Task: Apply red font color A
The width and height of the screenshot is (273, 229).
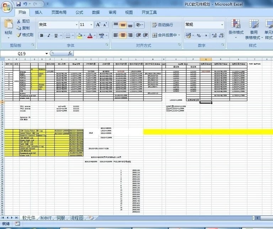Action: tap(90, 36)
